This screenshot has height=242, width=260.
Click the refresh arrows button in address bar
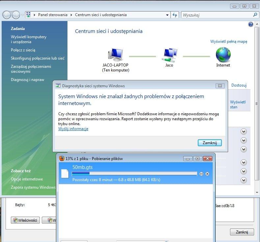pyautogui.click(x=175, y=15)
